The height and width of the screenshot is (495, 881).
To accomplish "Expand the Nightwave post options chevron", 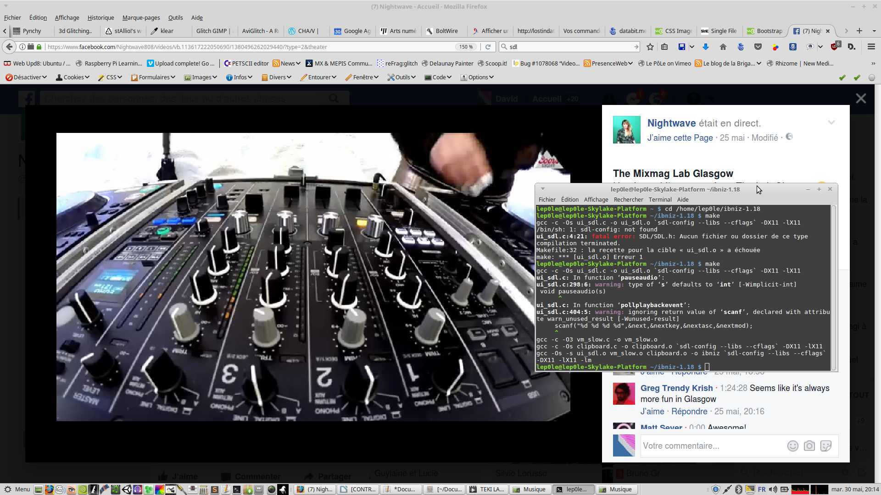I will tap(831, 122).
